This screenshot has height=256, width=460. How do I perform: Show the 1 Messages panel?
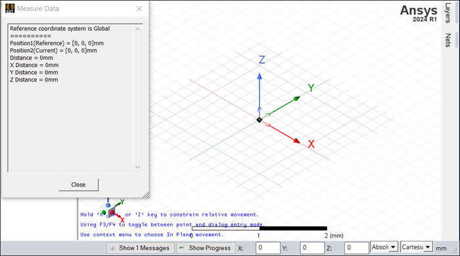tap(141, 248)
